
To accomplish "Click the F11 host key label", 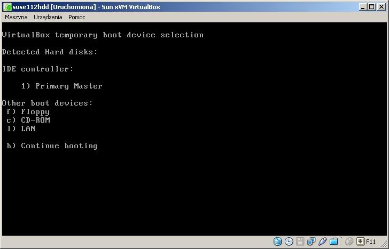I will (x=371, y=242).
